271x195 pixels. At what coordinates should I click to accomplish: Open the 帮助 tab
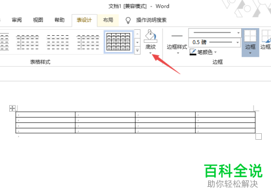(60, 20)
